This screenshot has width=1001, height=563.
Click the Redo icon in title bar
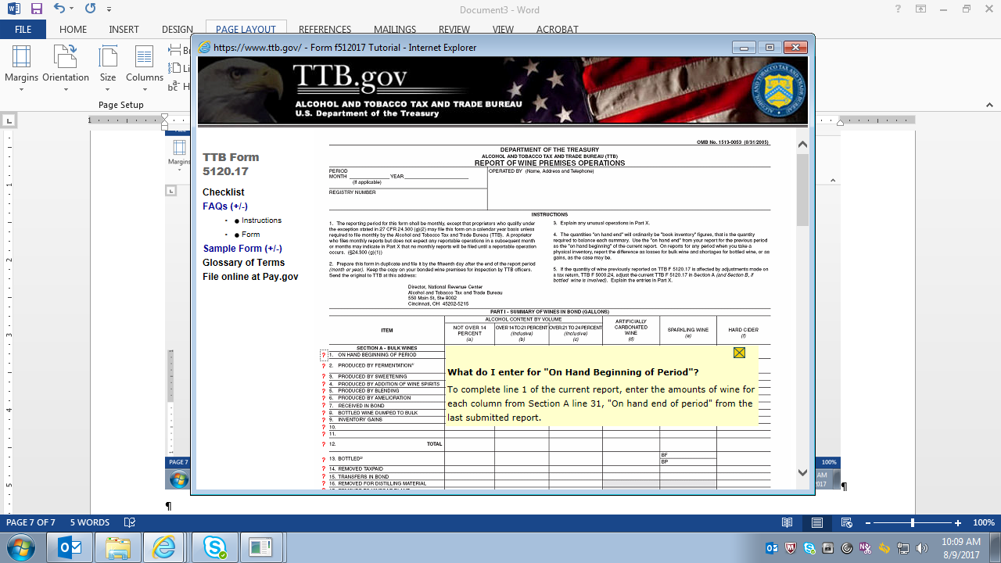[x=90, y=9]
